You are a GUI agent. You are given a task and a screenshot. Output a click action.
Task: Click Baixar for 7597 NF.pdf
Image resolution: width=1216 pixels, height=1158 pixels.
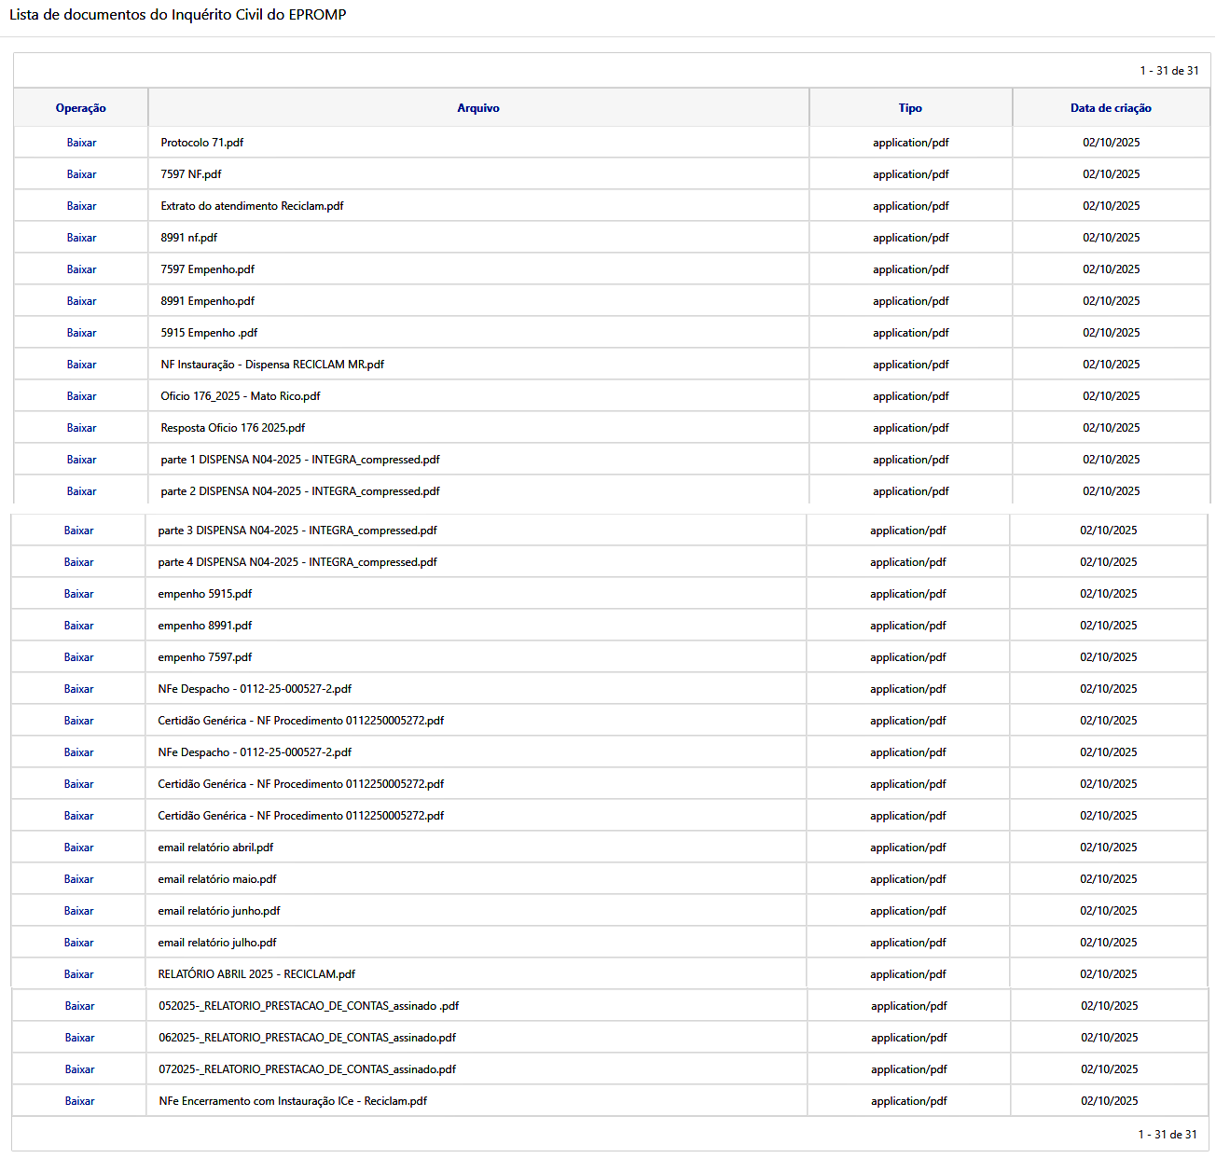coord(81,174)
